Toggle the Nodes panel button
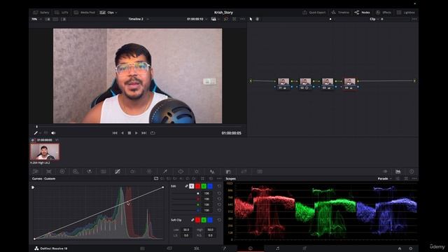Image resolution: width=448 pixels, height=252 pixels. coord(363,13)
